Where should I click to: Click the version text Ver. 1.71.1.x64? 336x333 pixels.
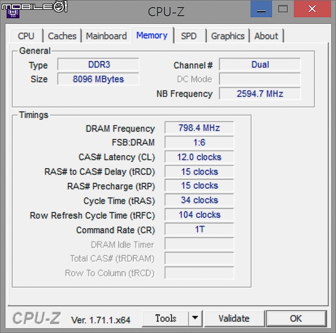click(x=101, y=320)
